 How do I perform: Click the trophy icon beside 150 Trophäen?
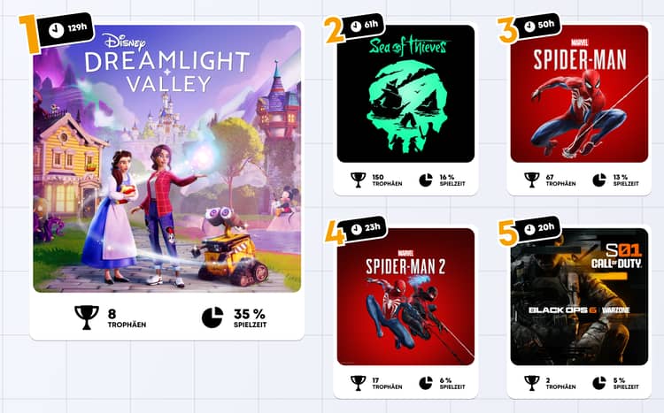pos(359,180)
